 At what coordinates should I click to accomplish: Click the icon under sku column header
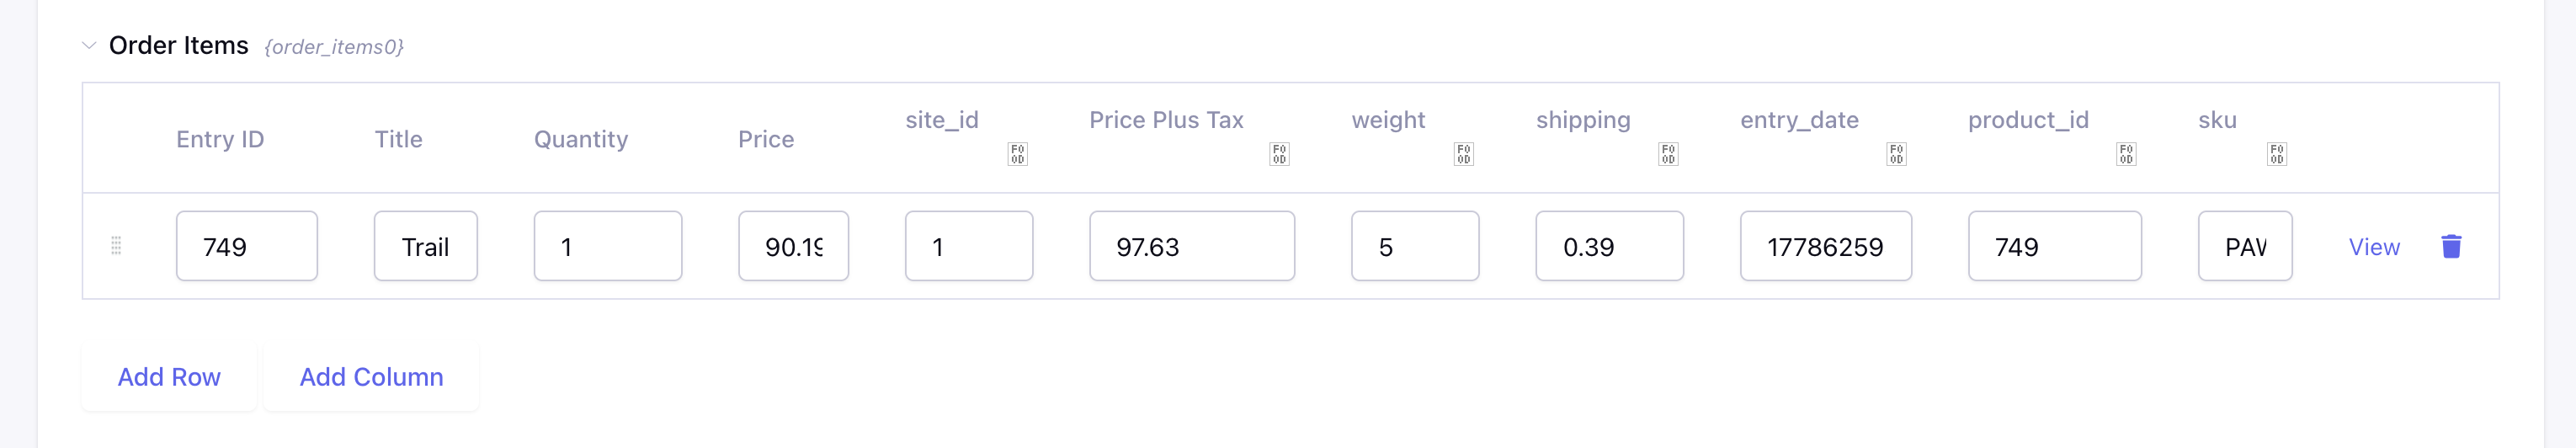click(2277, 154)
